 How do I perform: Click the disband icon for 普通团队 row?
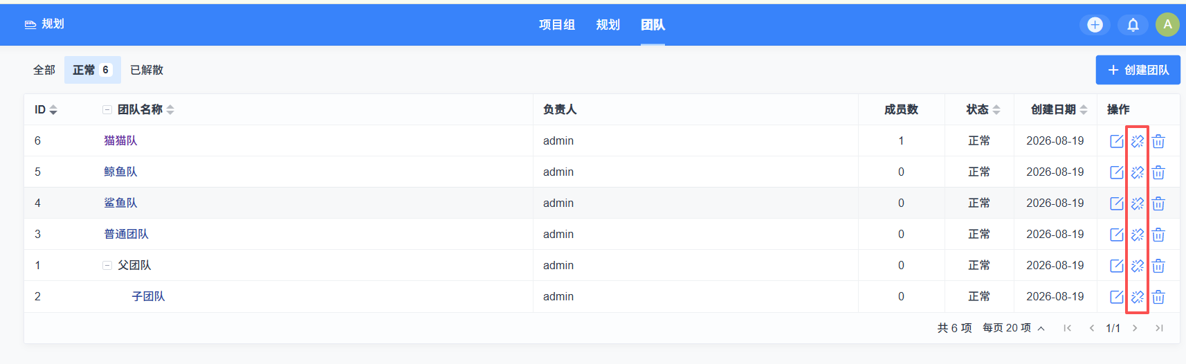(x=1138, y=235)
